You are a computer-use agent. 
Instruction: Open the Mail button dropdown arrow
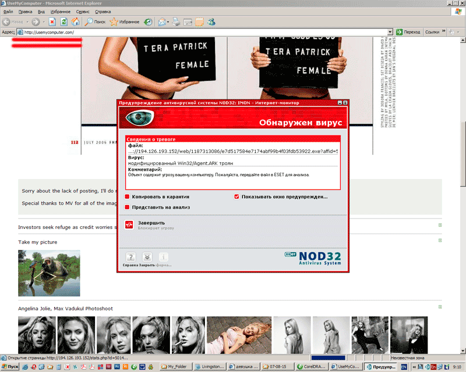[168, 22]
